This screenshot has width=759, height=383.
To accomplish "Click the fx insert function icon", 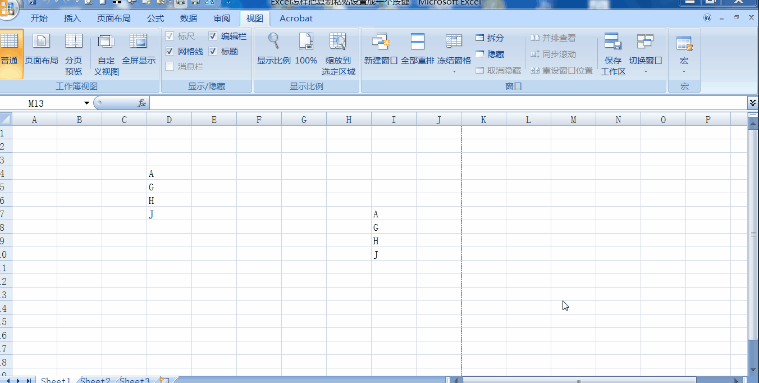I will (142, 103).
